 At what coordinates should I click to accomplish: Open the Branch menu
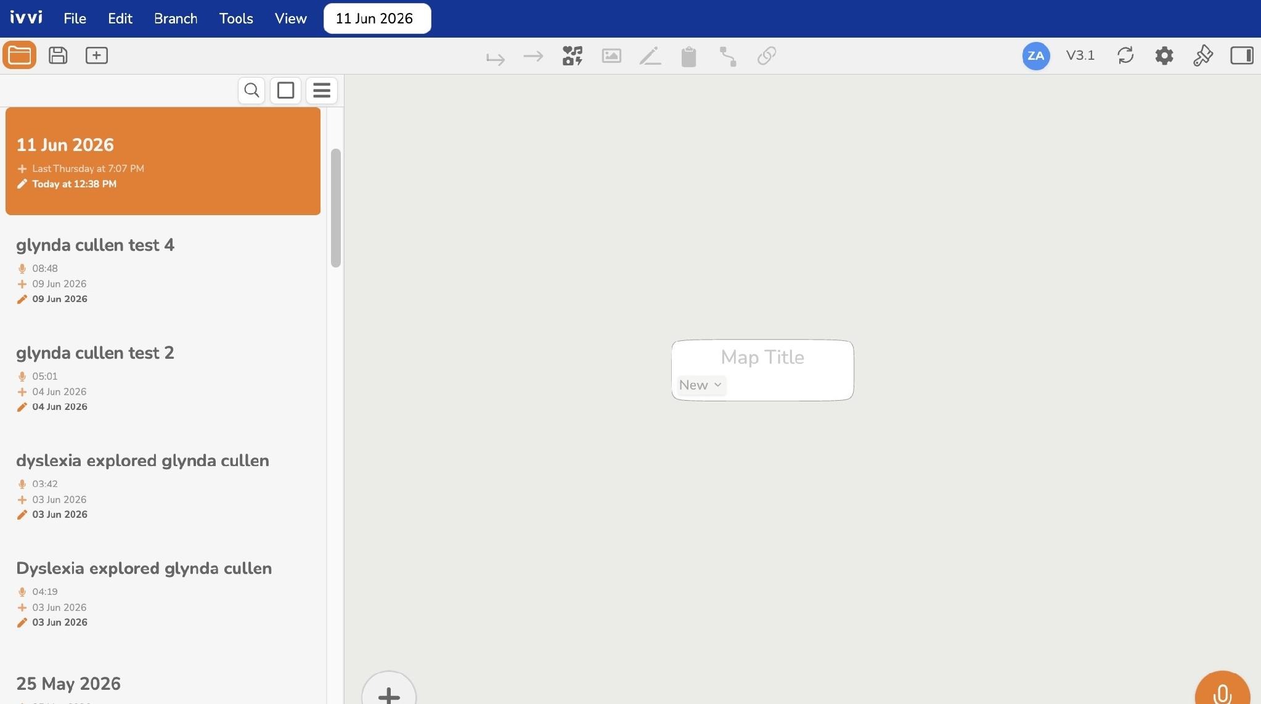point(176,18)
